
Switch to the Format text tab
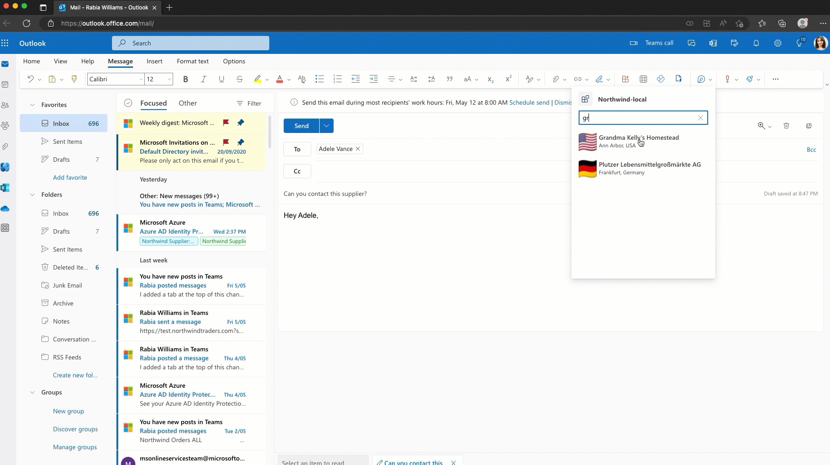tap(192, 61)
